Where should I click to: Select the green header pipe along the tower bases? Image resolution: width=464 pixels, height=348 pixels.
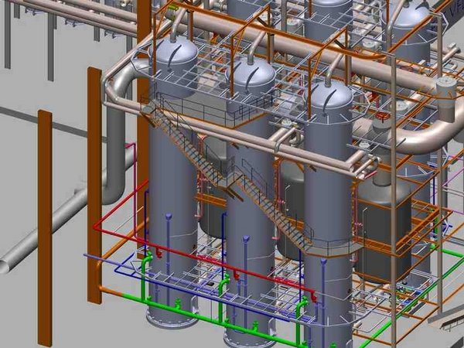213,321
